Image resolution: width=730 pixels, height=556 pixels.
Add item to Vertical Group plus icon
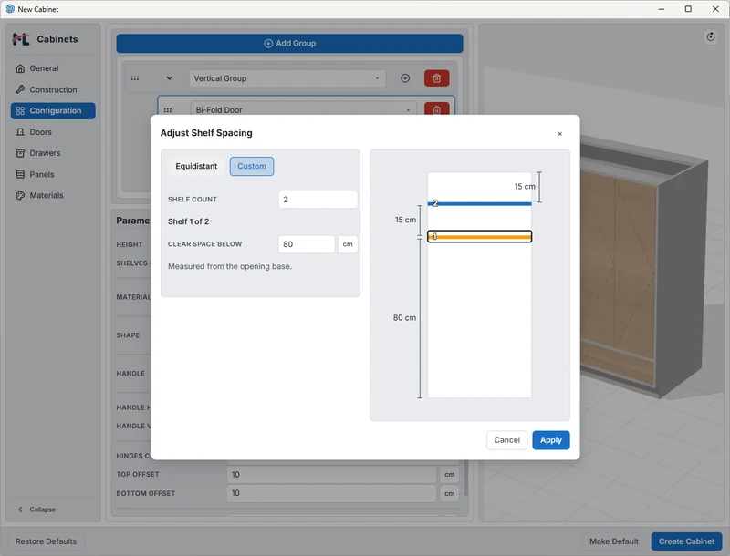(405, 78)
